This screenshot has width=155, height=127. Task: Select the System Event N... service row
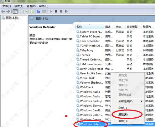(115, 32)
